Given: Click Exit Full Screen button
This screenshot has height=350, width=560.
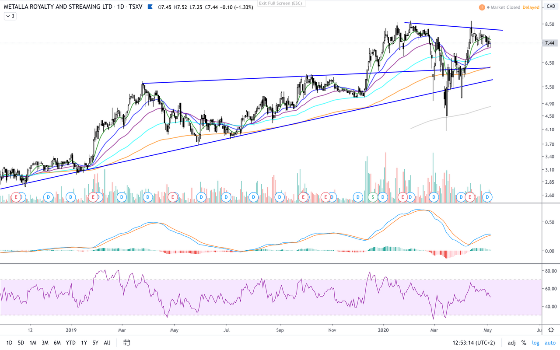Looking at the screenshot, I should pyautogui.click(x=282, y=3).
